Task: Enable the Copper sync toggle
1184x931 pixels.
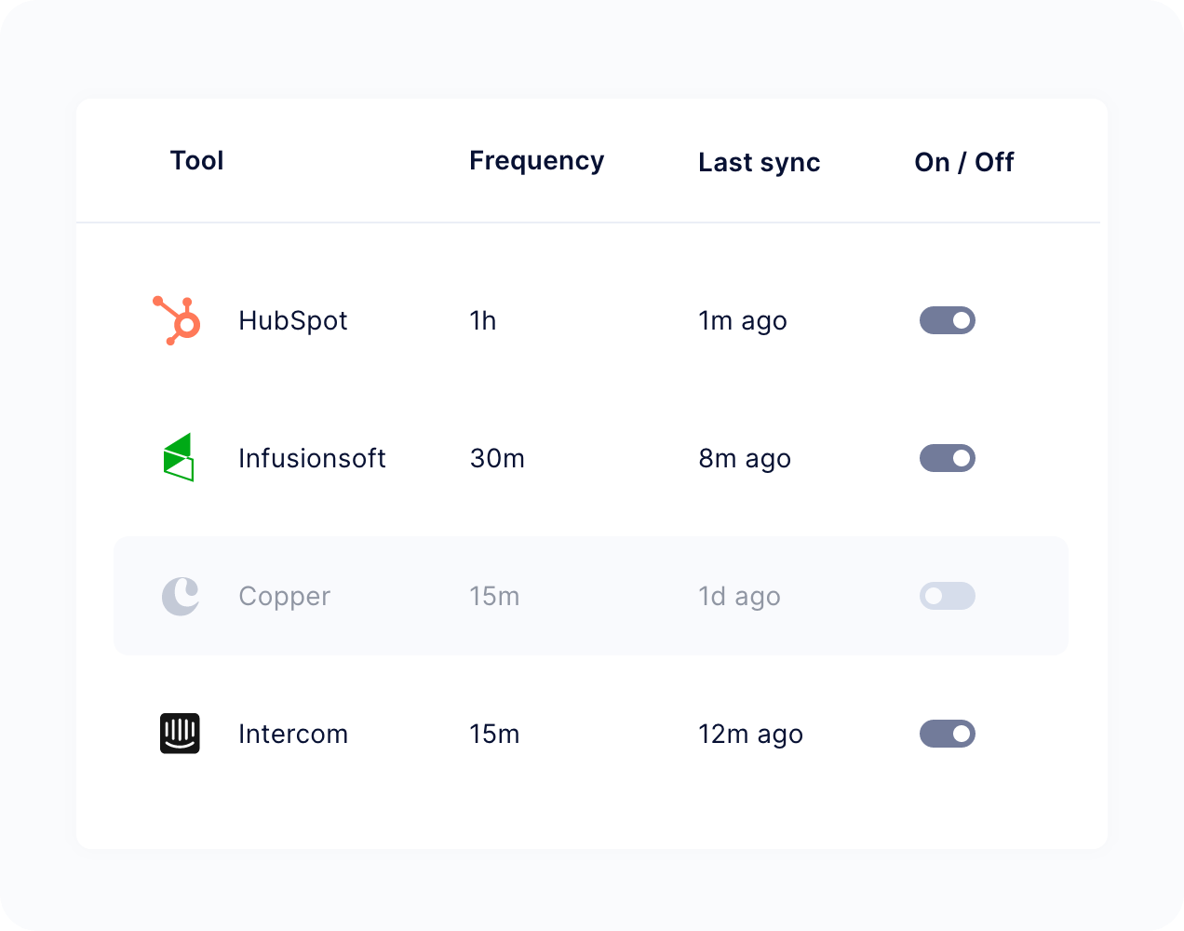Action: click(x=948, y=596)
